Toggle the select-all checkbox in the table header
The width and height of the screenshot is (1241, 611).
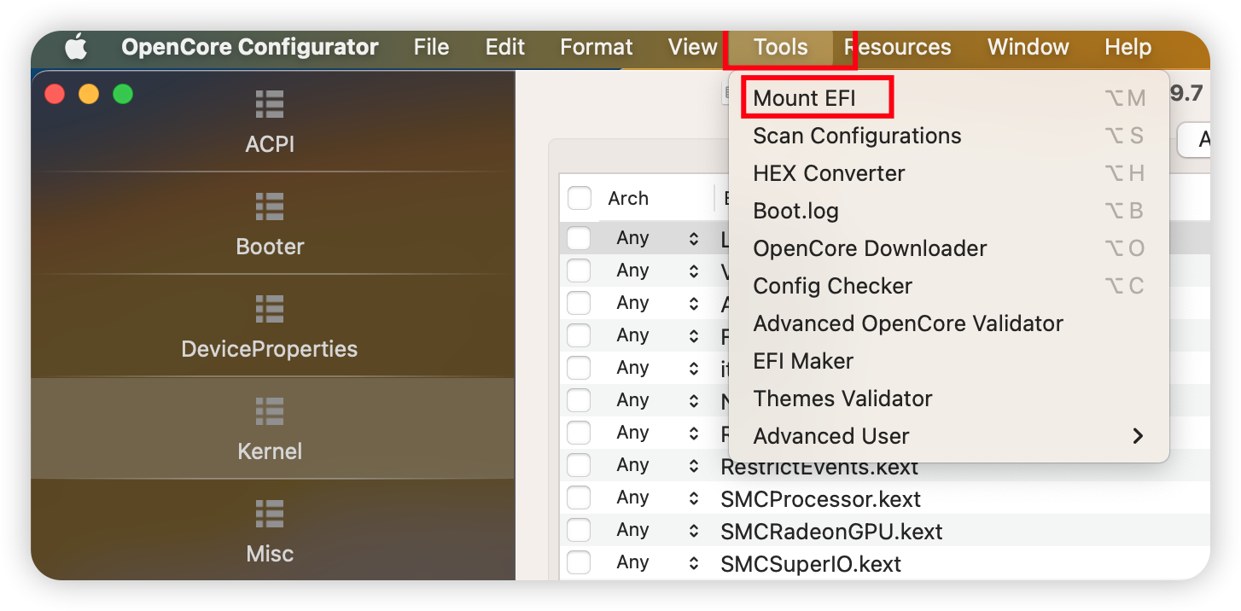click(580, 198)
